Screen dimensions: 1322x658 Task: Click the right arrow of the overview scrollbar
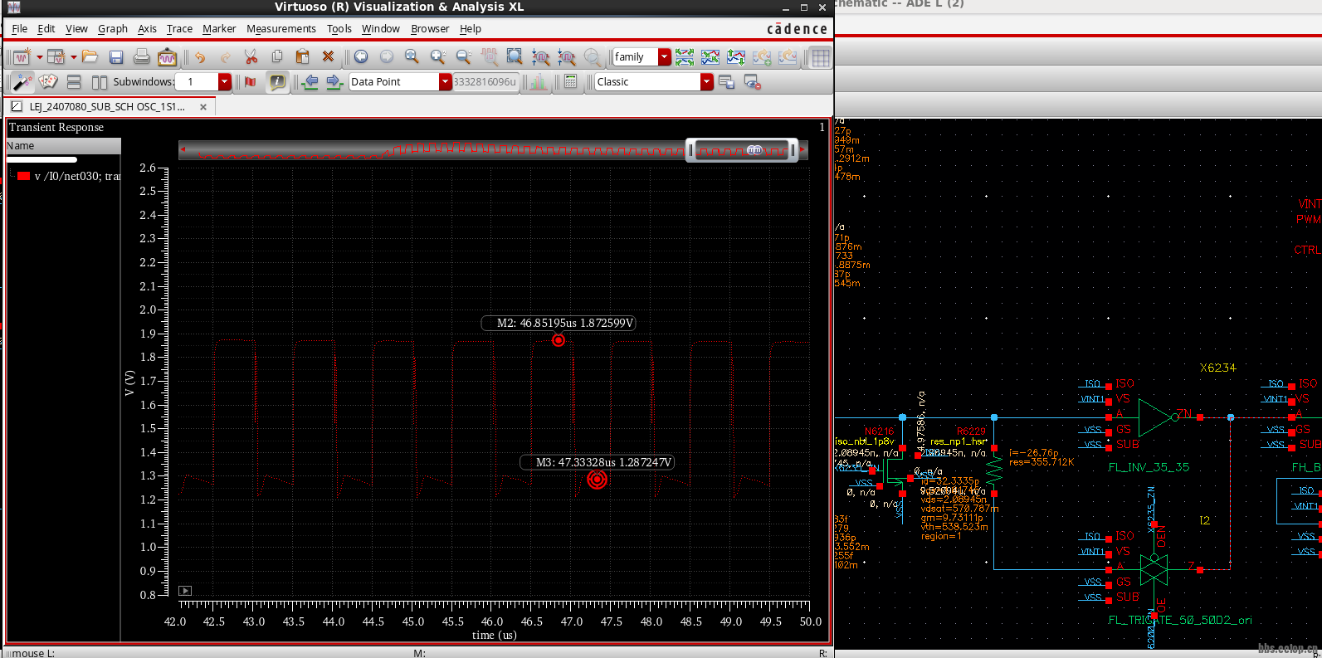click(x=802, y=150)
